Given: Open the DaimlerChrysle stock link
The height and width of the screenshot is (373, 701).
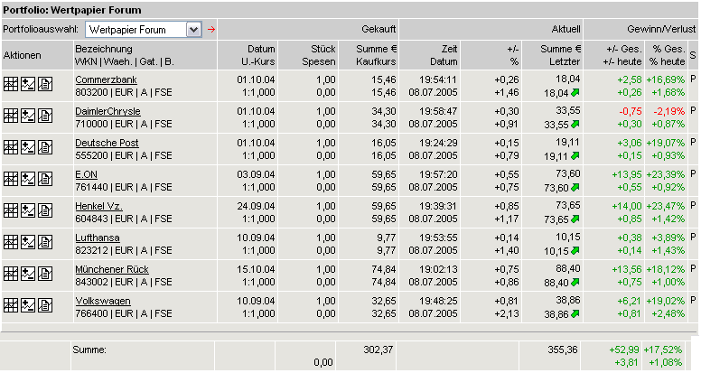Looking at the screenshot, I should tap(107, 111).
